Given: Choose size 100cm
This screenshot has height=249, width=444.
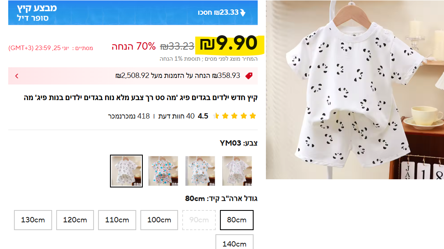Looking at the screenshot, I should coord(159,220).
